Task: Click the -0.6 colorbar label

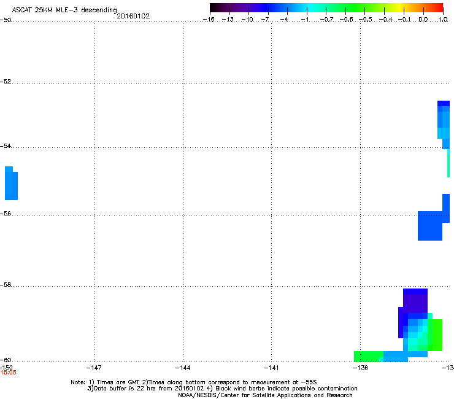Action: click(346, 20)
